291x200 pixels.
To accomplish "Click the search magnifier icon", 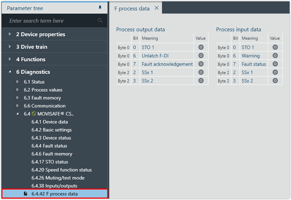I will pos(100,21).
